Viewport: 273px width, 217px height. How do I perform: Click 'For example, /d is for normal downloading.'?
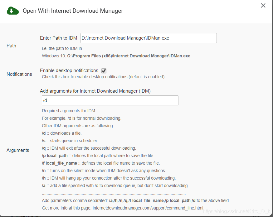81,118
